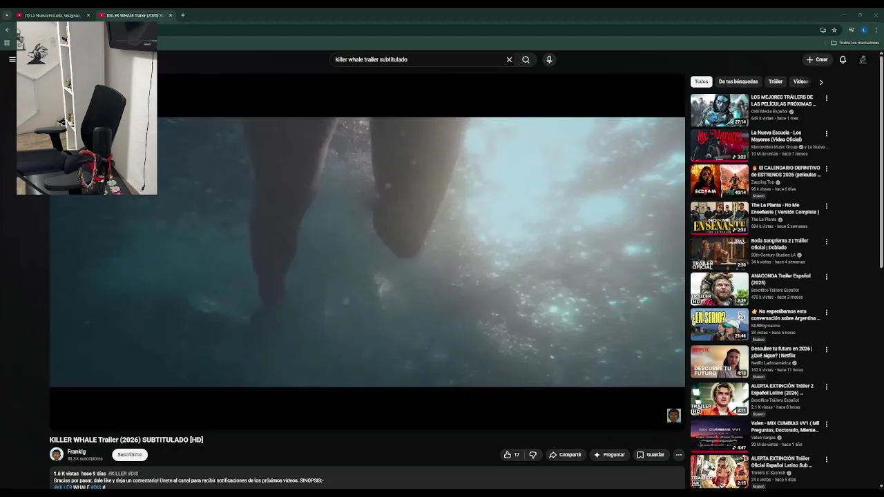Open The La Planta No Me Enseñaste thumbnail
The width and height of the screenshot is (884, 497).
pyautogui.click(x=720, y=218)
